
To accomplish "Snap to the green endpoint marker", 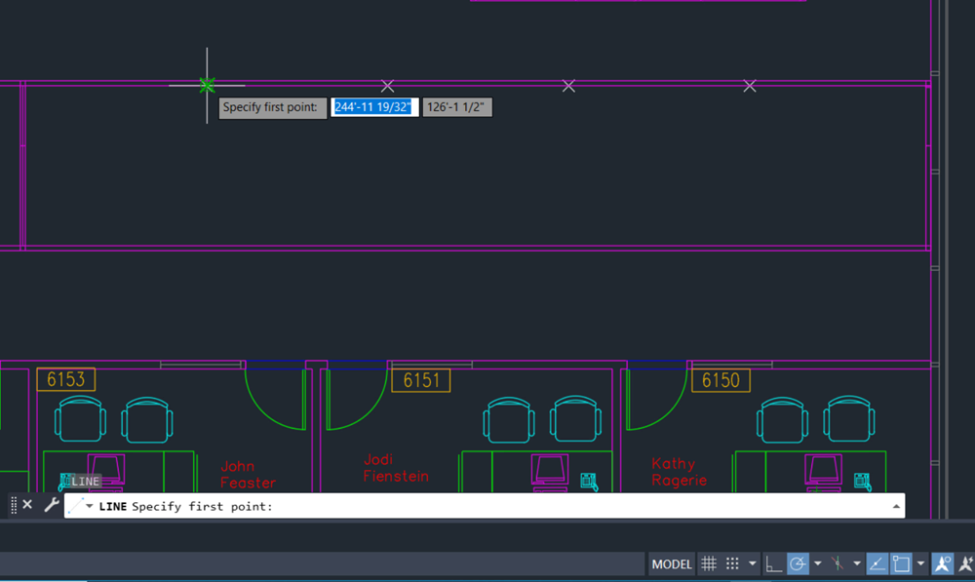I will (207, 85).
